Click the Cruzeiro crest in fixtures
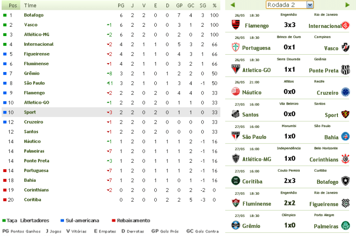This screenshot has height=236, width=356. tap(346, 92)
